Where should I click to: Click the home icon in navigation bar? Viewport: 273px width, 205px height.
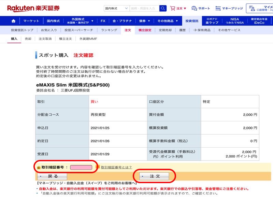13,21
